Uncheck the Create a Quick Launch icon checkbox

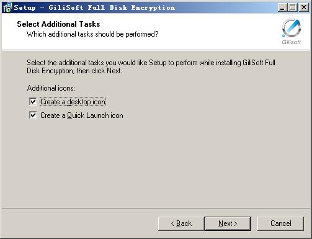(33, 115)
